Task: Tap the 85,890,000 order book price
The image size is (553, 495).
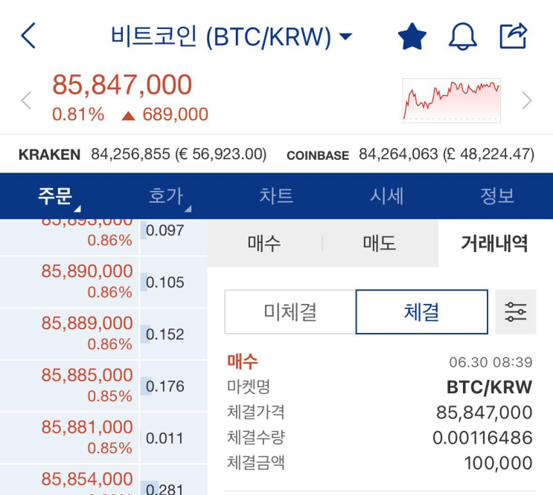Action: click(87, 272)
